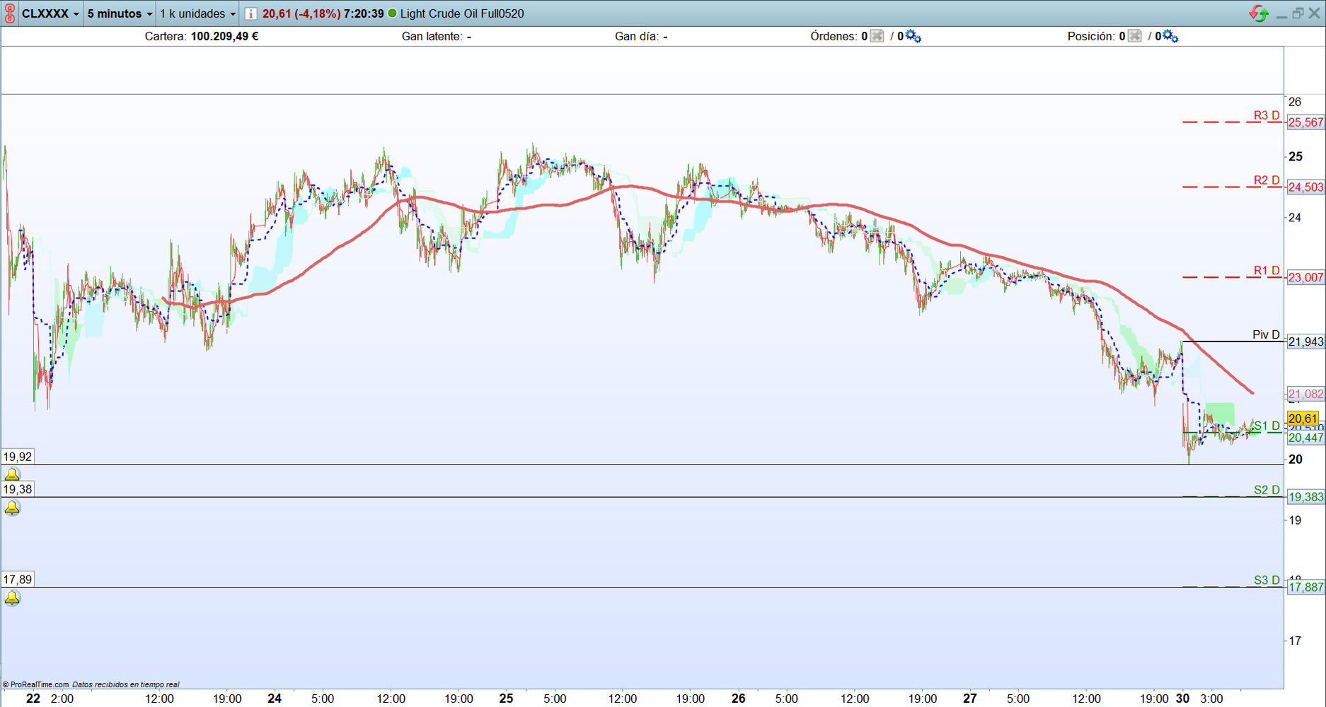Open the CLXXXX instrument dropdown
1326x707 pixels.
[50, 13]
